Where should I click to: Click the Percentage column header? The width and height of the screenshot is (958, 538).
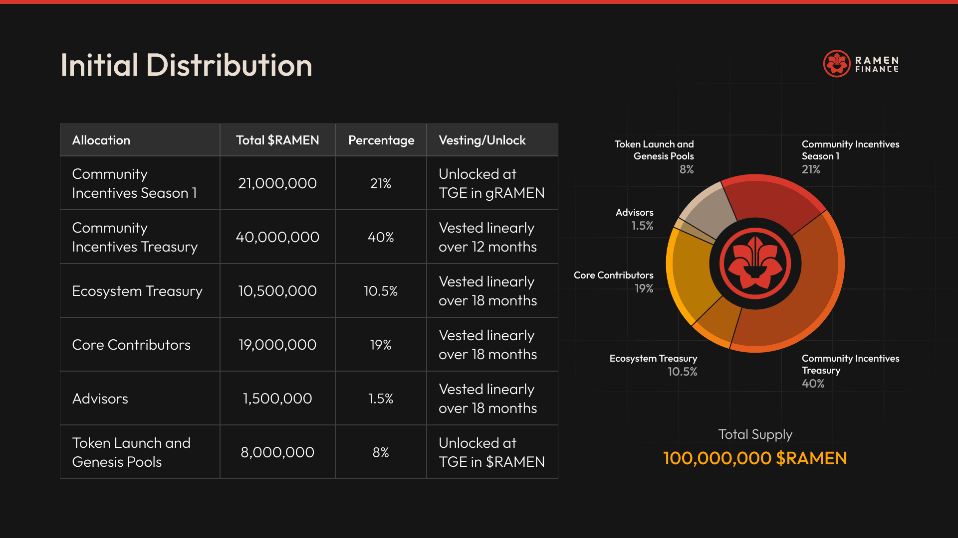tap(381, 140)
